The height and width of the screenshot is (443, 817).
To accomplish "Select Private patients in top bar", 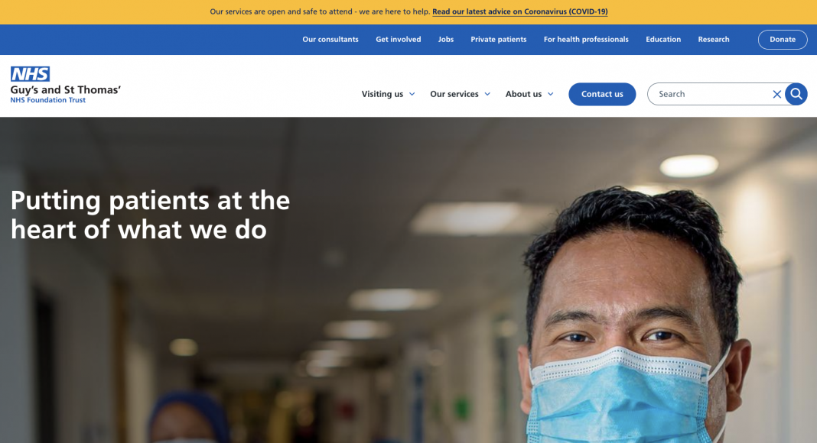I will point(498,40).
